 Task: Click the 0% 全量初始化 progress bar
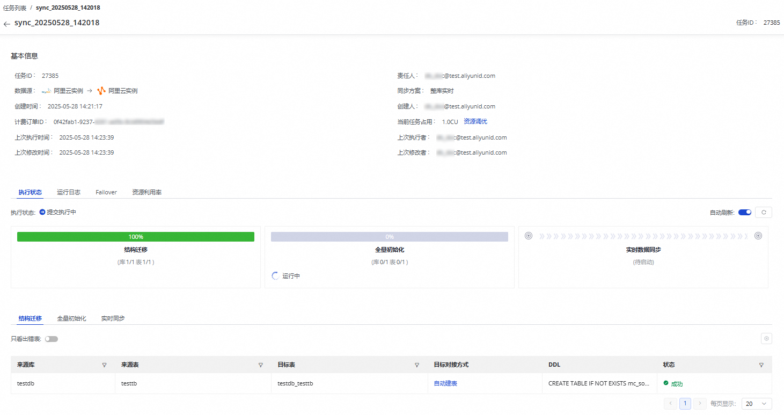[390, 237]
